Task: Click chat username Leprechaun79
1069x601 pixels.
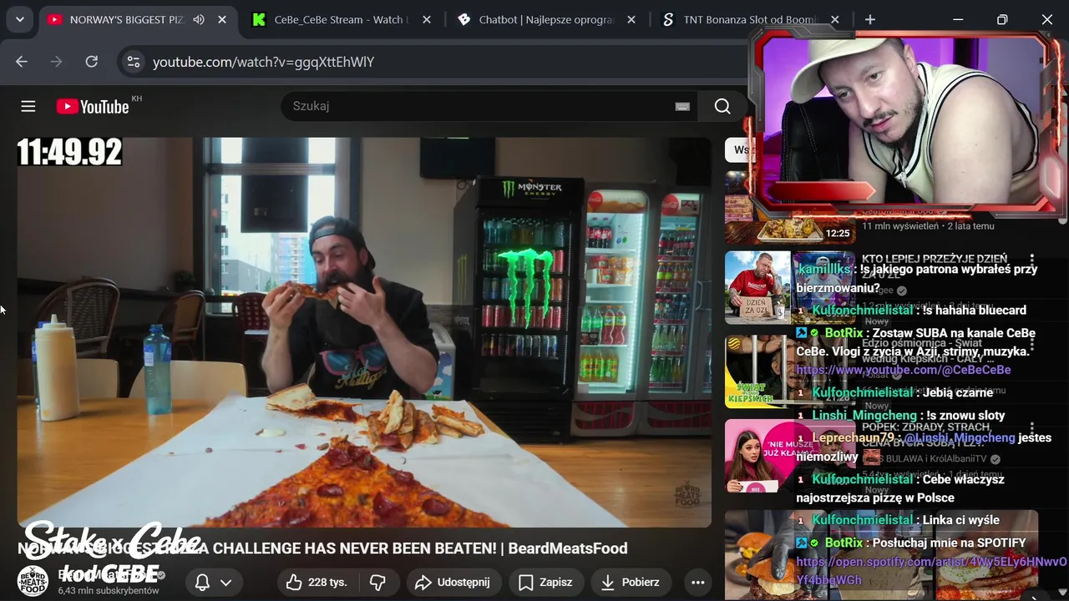Action: tap(854, 437)
